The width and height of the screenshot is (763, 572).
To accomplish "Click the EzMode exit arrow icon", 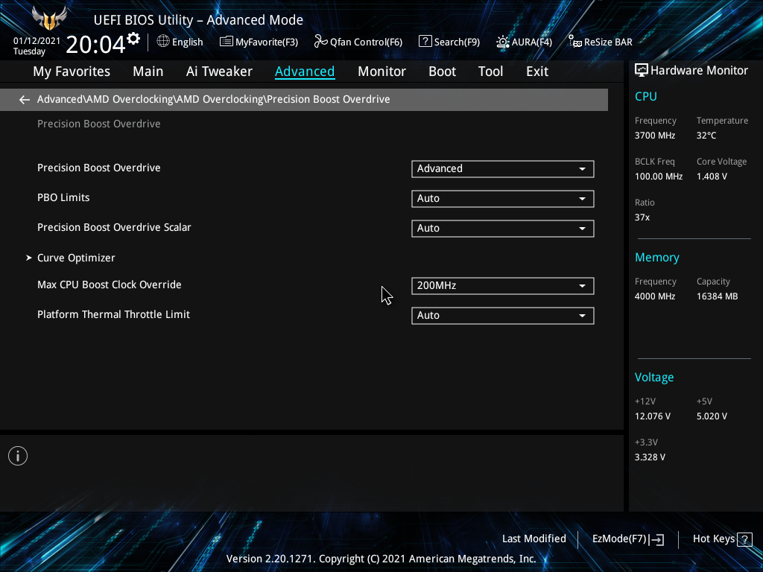I will point(656,539).
